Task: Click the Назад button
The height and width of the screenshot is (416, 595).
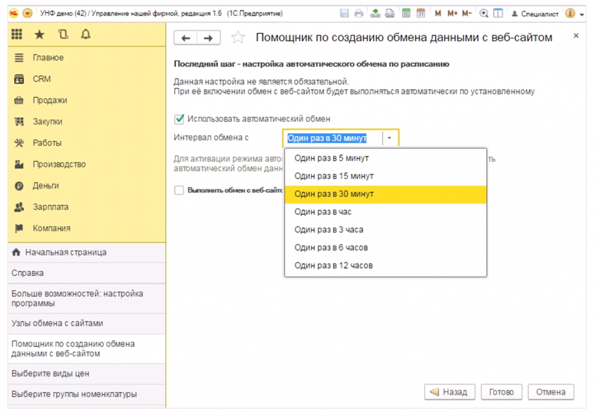Action: tap(450, 392)
